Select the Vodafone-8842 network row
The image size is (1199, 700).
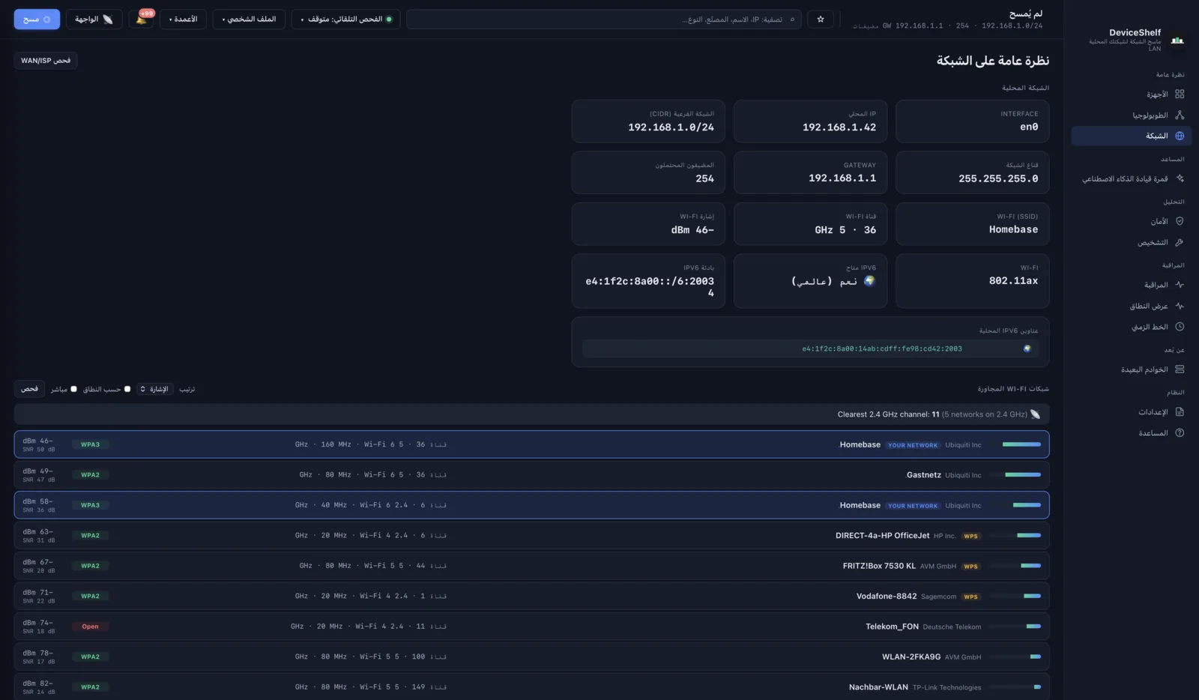point(531,596)
